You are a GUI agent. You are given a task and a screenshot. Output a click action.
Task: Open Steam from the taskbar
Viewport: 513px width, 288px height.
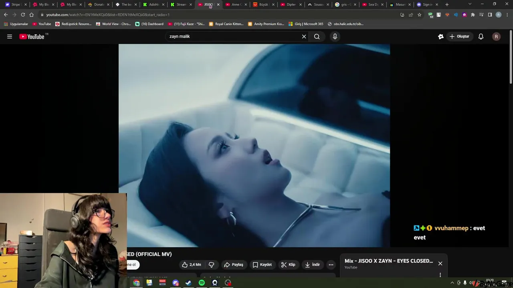point(188,283)
